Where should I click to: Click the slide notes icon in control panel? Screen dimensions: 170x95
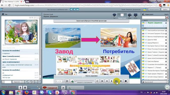point(67,81)
